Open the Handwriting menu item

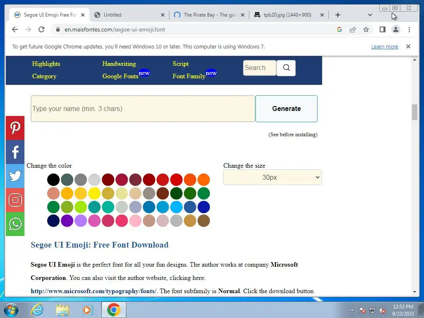[x=119, y=64]
